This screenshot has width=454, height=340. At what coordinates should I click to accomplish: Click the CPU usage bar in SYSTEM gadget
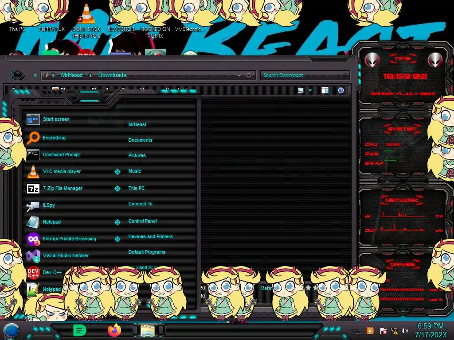coord(393,144)
